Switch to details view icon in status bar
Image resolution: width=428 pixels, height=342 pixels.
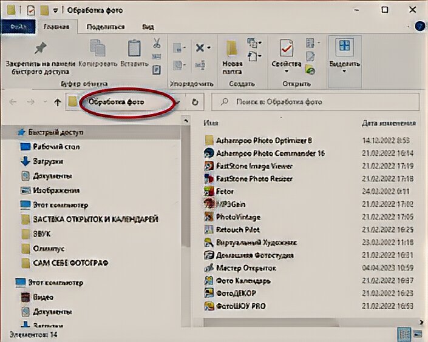point(404,334)
